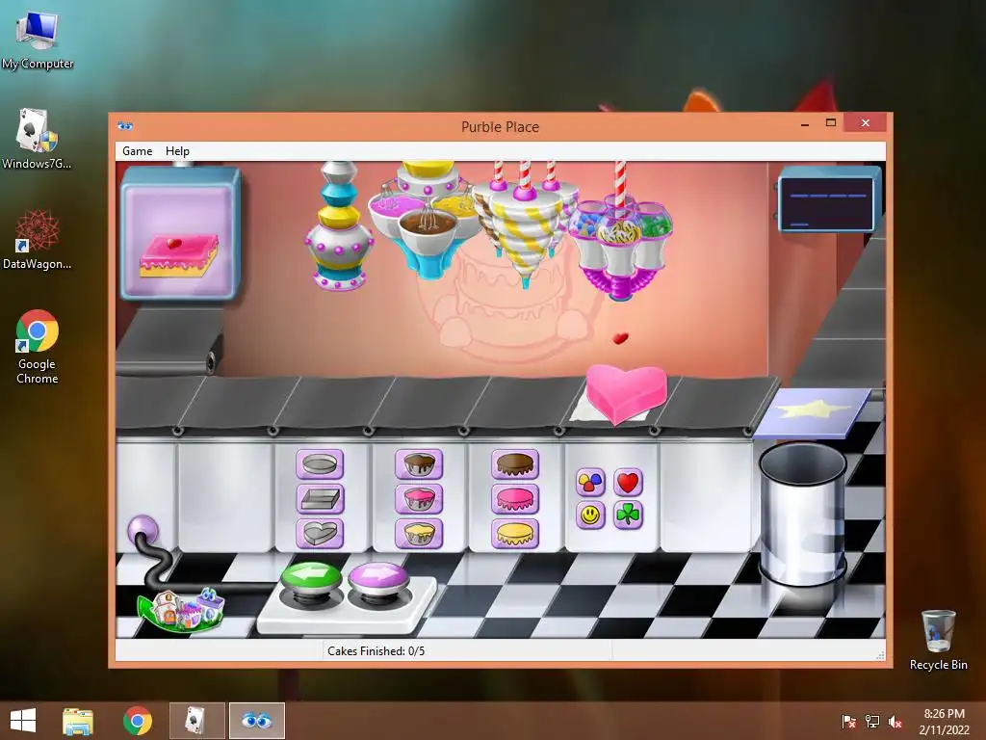Add the colored candy balls topping

tap(590, 483)
